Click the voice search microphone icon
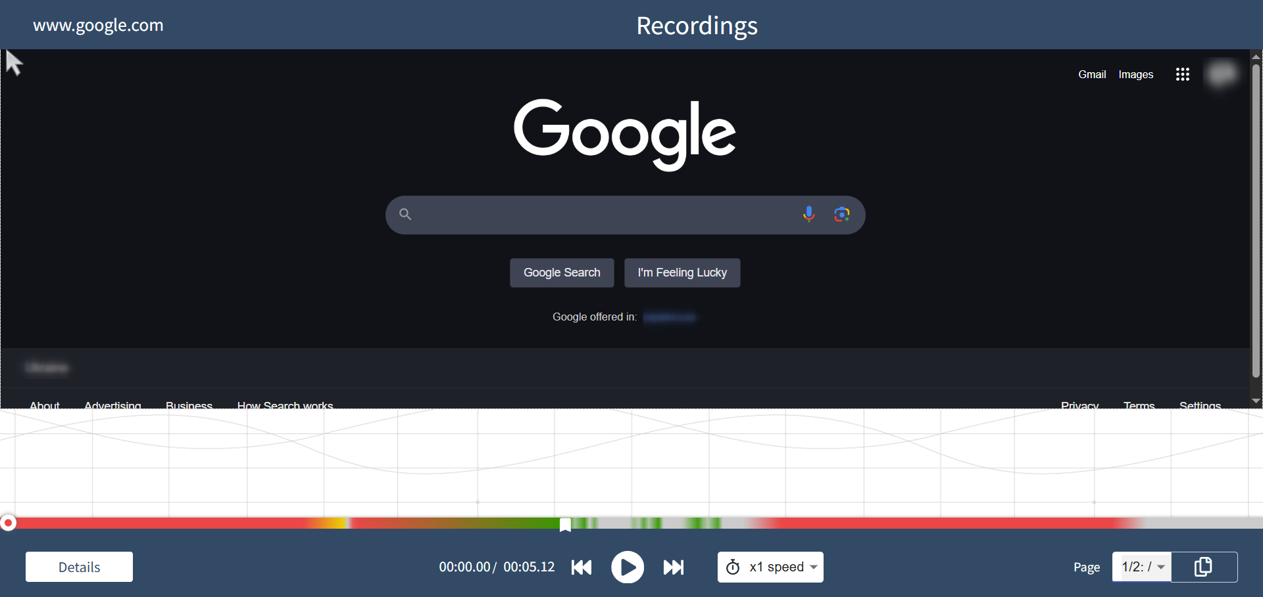Image resolution: width=1263 pixels, height=597 pixels. pos(809,214)
